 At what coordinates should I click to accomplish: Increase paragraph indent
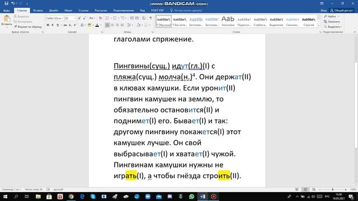click(136, 18)
